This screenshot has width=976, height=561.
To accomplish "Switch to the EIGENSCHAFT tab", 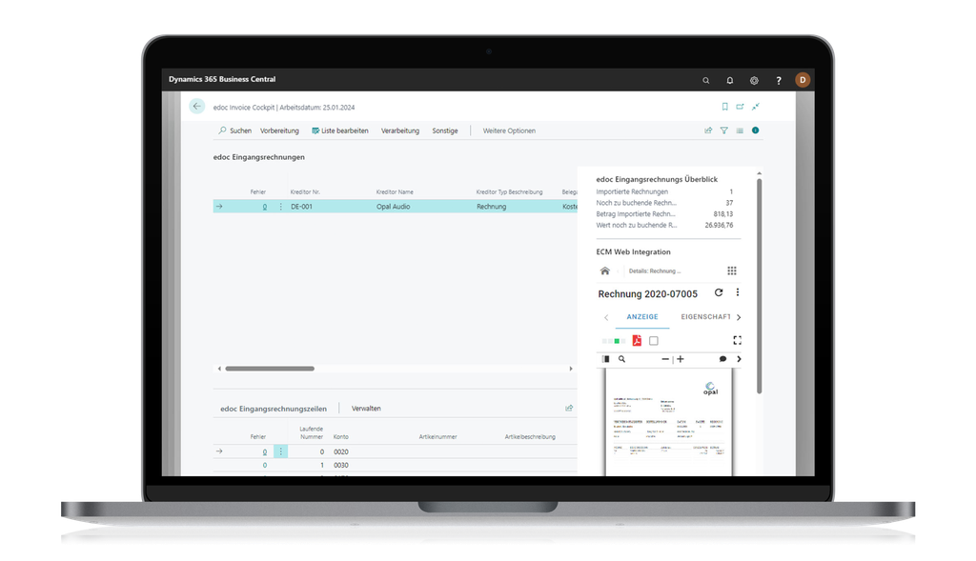I will click(706, 317).
